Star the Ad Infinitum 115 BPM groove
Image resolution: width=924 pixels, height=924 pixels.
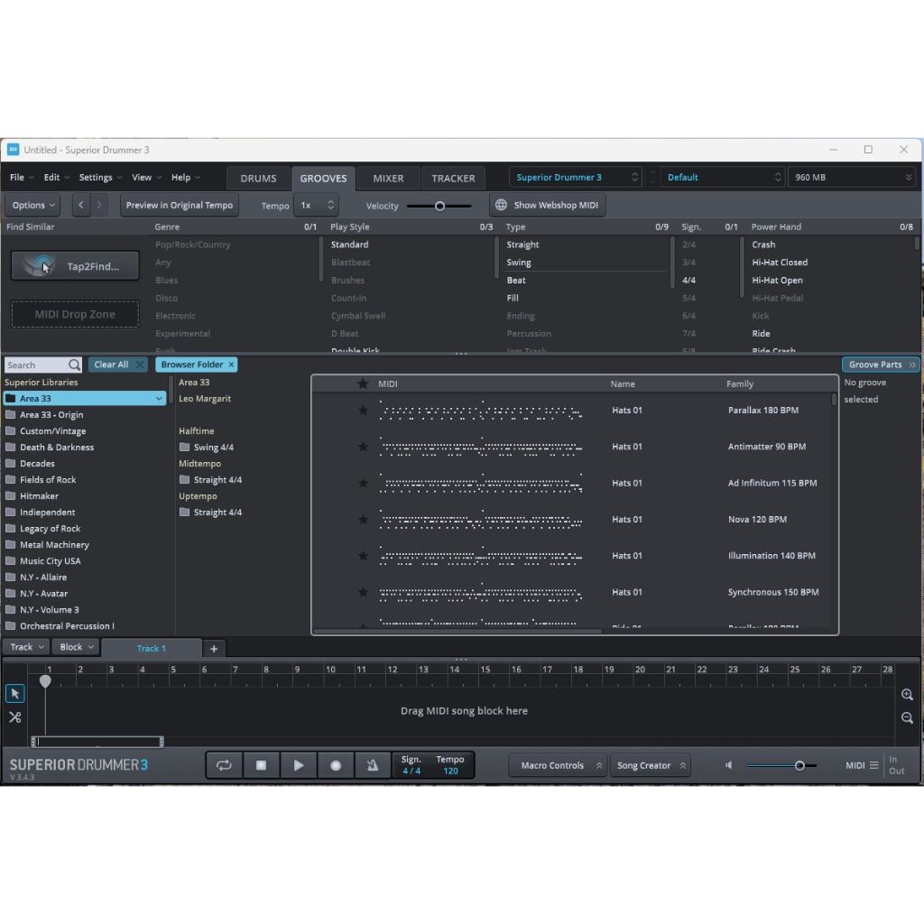pyautogui.click(x=363, y=484)
